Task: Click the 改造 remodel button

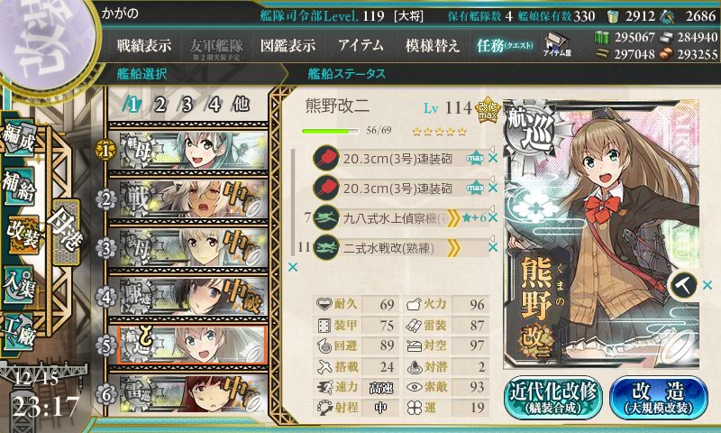Action: coord(659,398)
